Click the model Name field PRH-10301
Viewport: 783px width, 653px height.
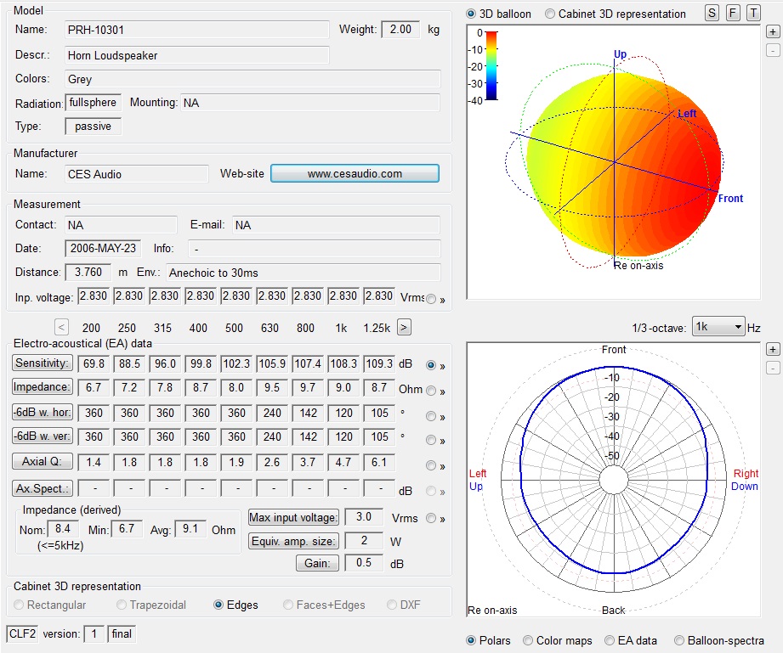[x=197, y=30]
